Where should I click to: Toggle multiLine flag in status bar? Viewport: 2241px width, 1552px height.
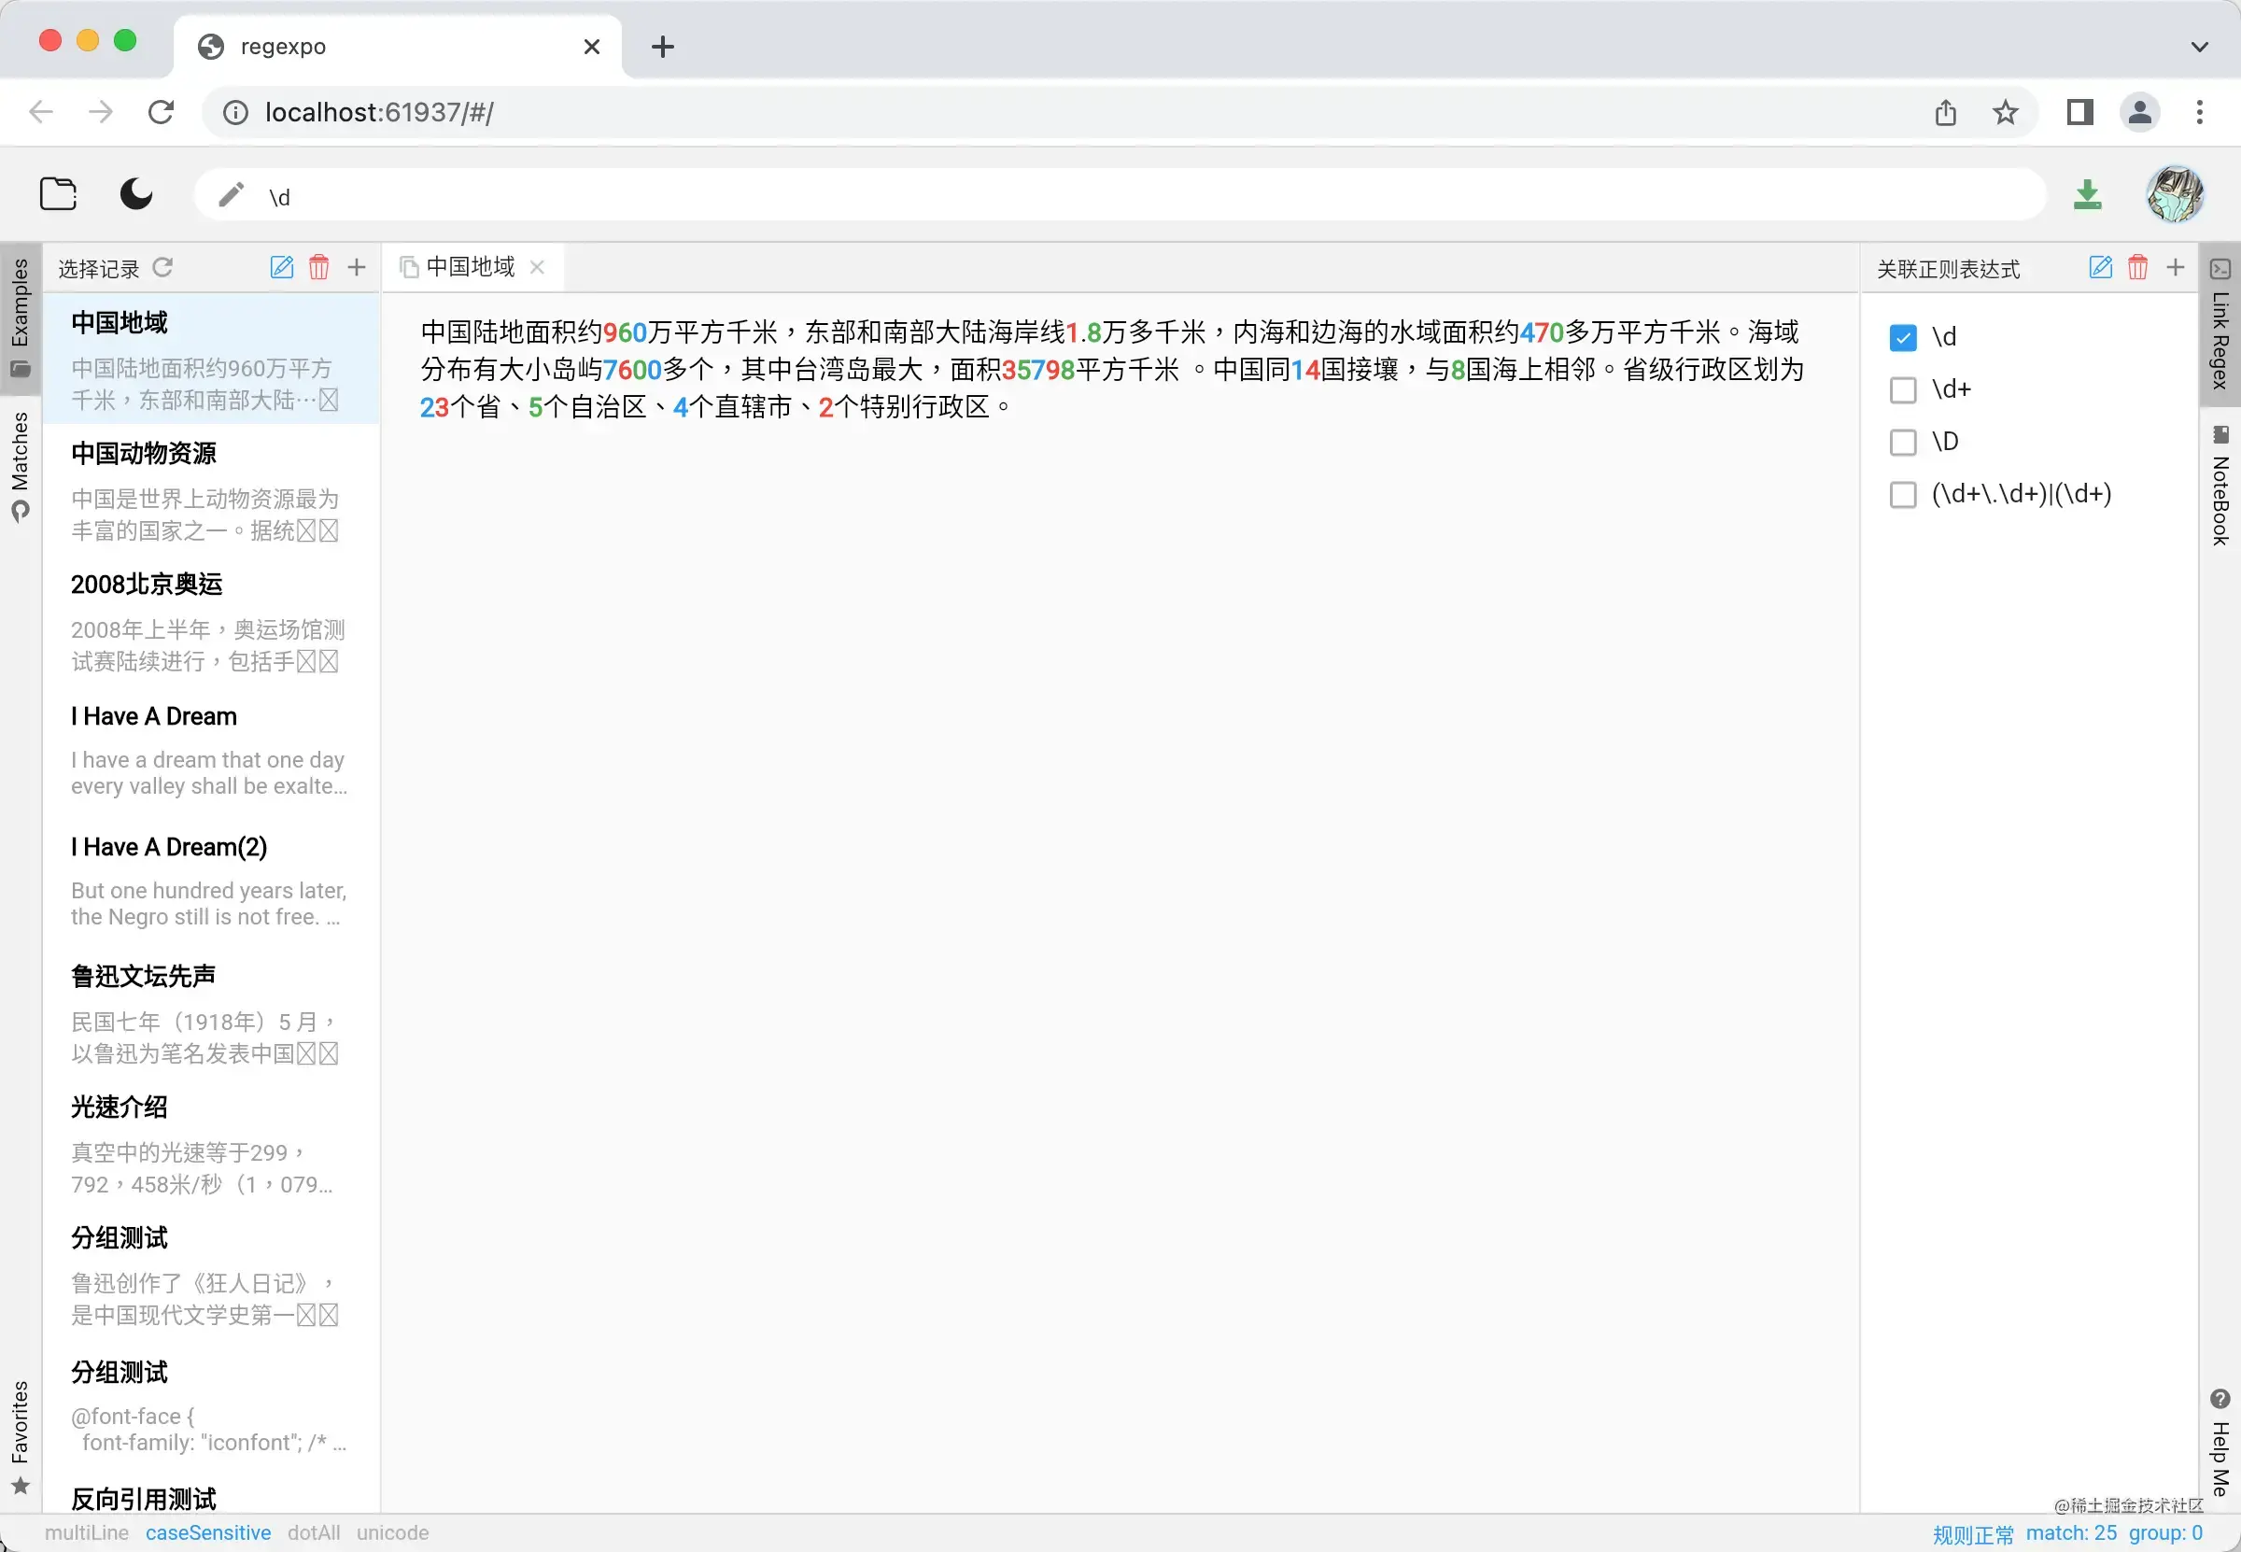pos(87,1532)
